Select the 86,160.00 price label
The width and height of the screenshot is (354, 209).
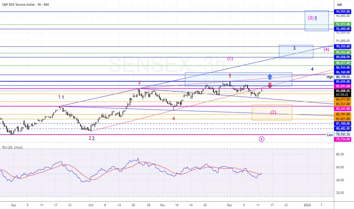[343, 72]
